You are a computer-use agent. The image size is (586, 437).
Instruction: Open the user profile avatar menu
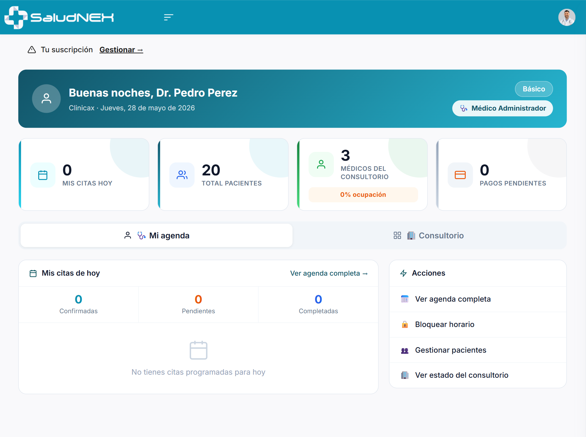567,17
